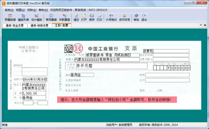The image size is (209, 129).
Task: Open the 关联票据 linked bills tool
Action: pyautogui.click(x=64, y=18)
